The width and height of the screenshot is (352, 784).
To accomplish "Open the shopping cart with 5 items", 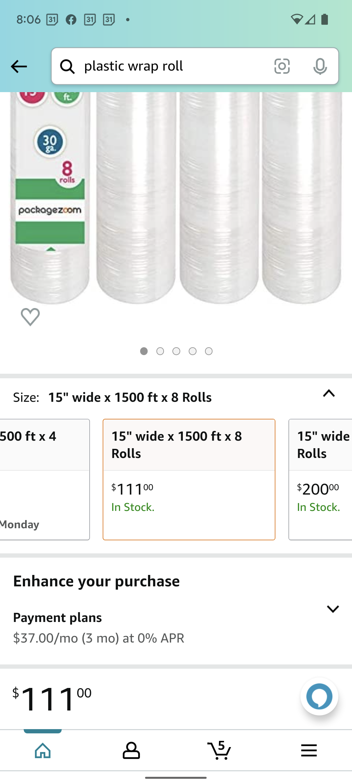I will (219, 750).
